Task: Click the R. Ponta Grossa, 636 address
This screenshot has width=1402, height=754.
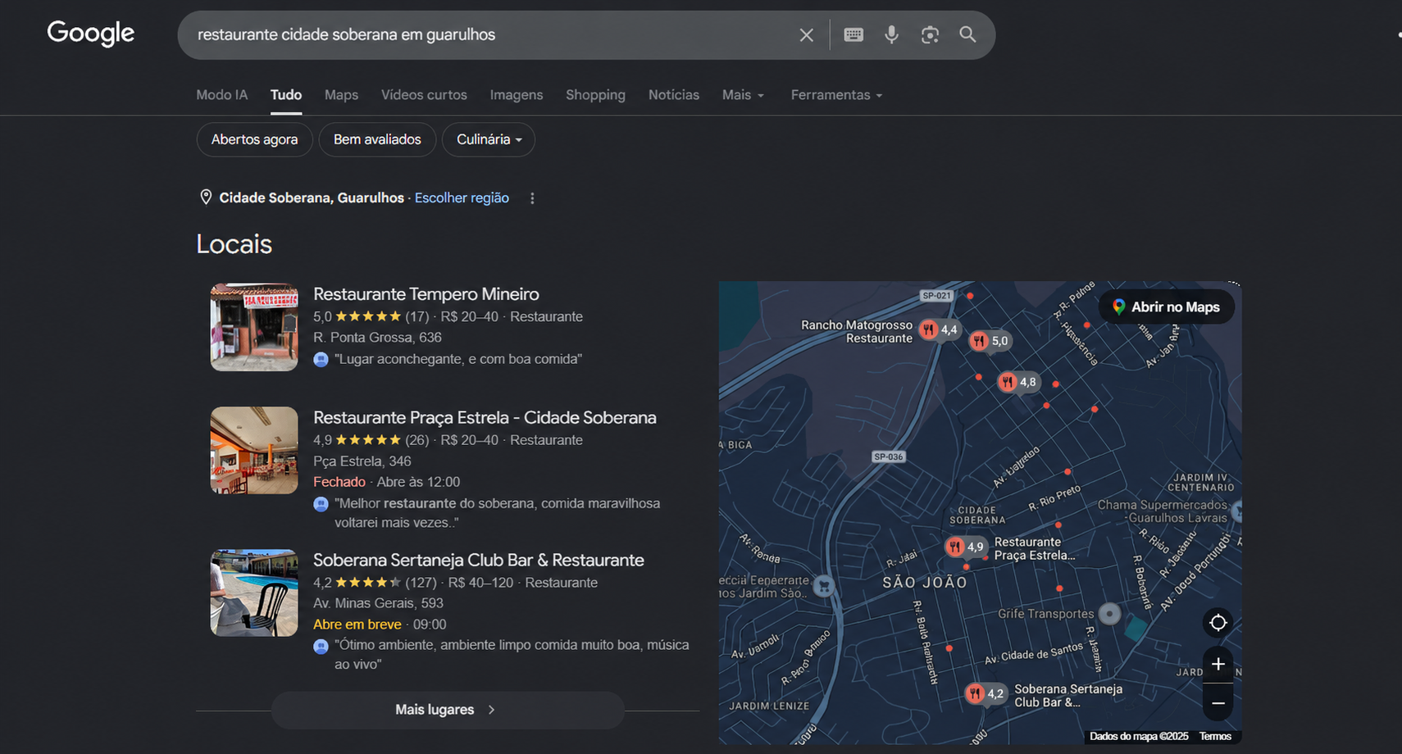Action: (x=377, y=338)
